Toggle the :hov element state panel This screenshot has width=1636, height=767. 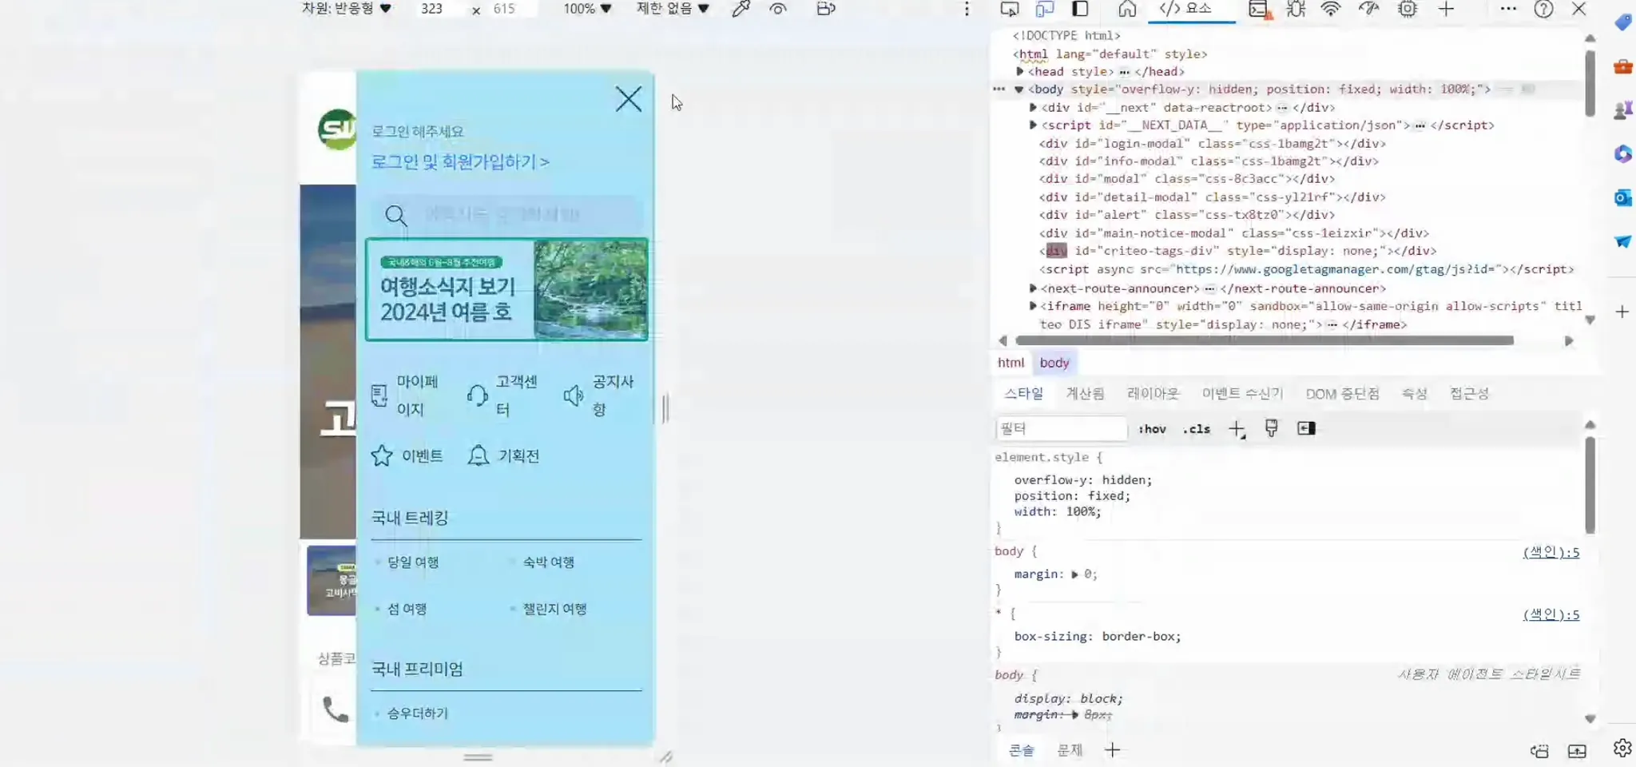(1152, 429)
